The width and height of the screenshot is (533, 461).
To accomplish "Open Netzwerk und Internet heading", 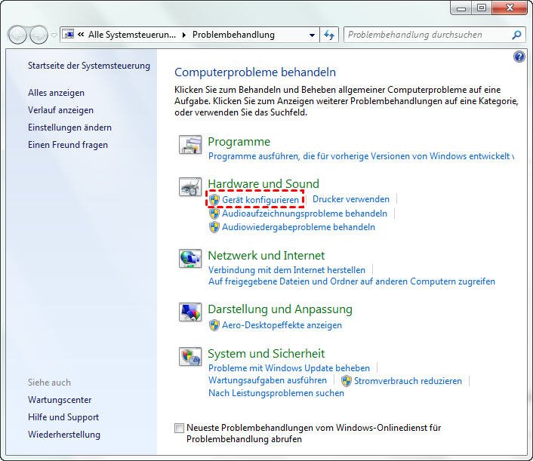I will (266, 256).
